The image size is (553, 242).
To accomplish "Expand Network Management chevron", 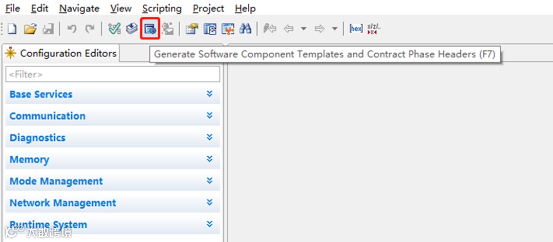I will (x=209, y=203).
